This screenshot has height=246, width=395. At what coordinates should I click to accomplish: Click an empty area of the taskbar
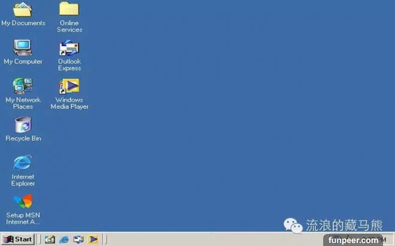pos(209,239)
